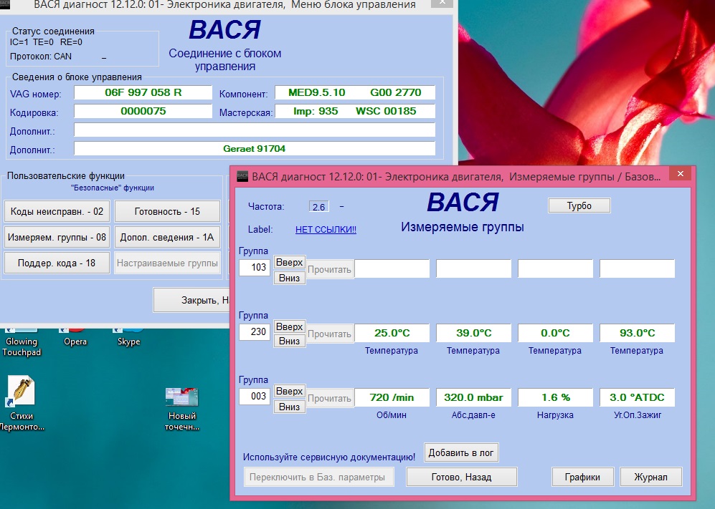The image size is (715, 509).
Task: Open Готовность - 15 function
Action: (167, 211)
